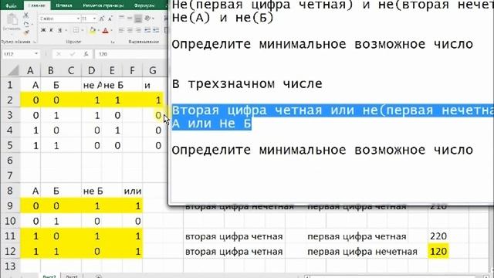Align text right in the cell

138,30
